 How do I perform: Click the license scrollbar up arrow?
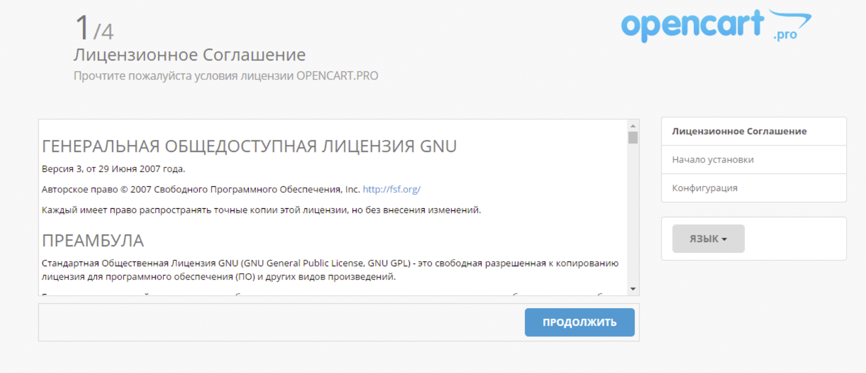[633, 126]
